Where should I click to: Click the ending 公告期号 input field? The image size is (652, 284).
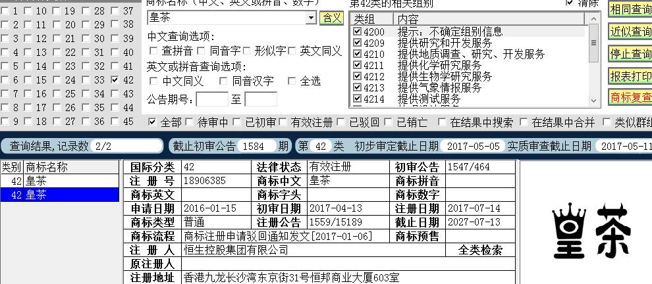(261, 99)
